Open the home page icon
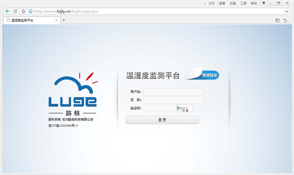The height and width of the screenshot is (175, 294). [x=23, y=11]
